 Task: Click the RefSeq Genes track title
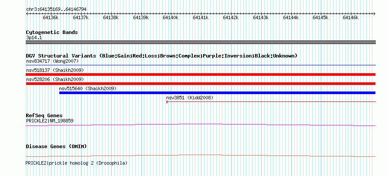click(44, 116)
